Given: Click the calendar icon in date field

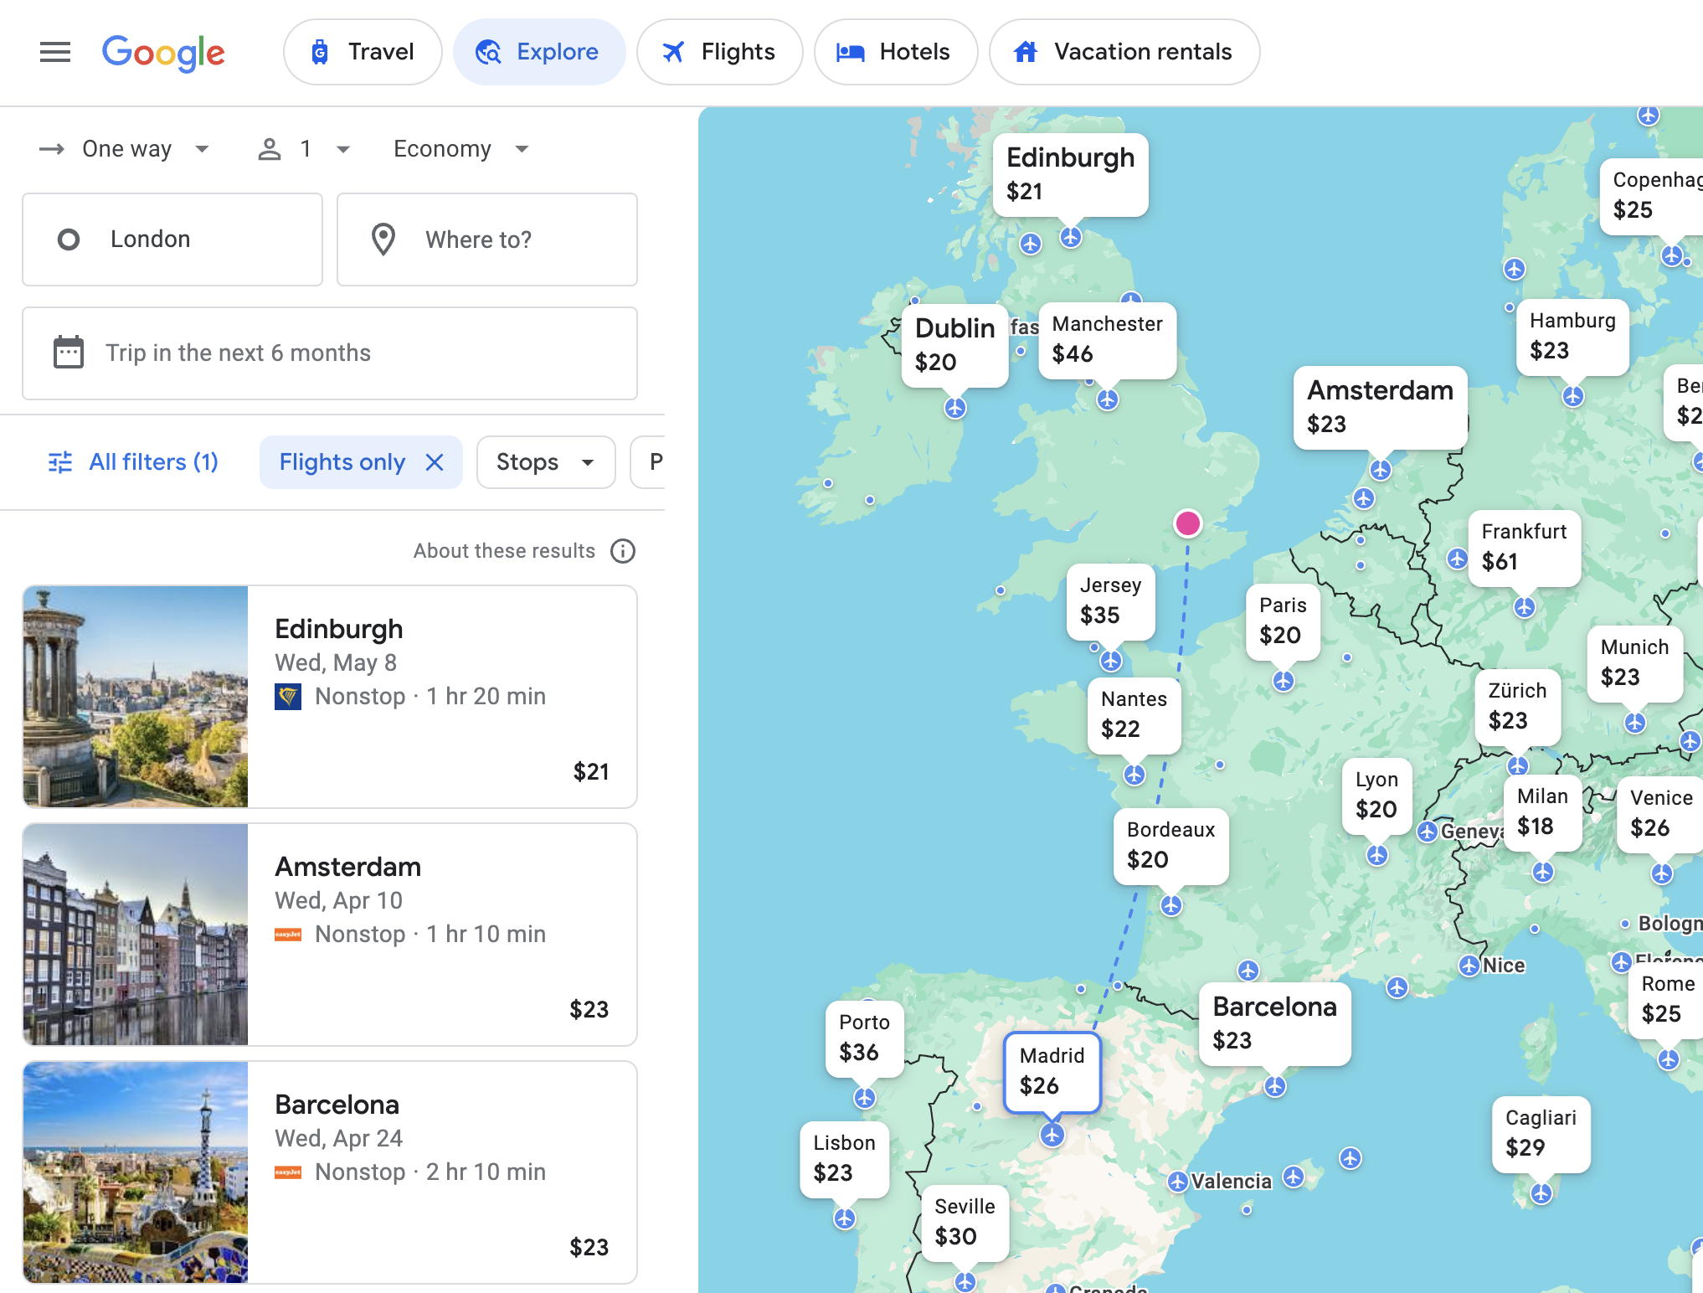Looking at the screenshot, I should point(69,353).
